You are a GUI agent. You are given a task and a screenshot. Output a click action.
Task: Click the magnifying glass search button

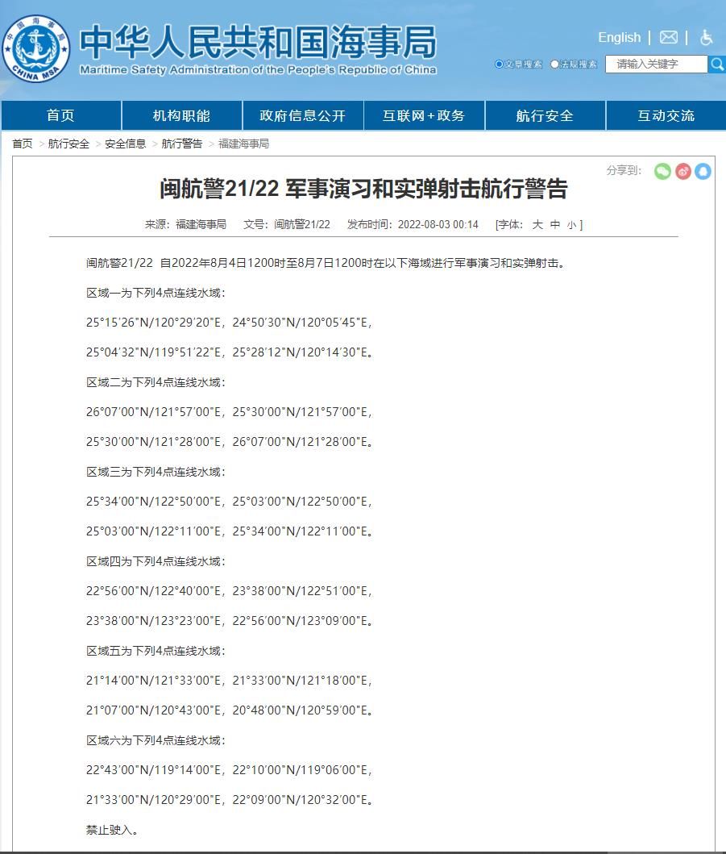tap(716, 64)
